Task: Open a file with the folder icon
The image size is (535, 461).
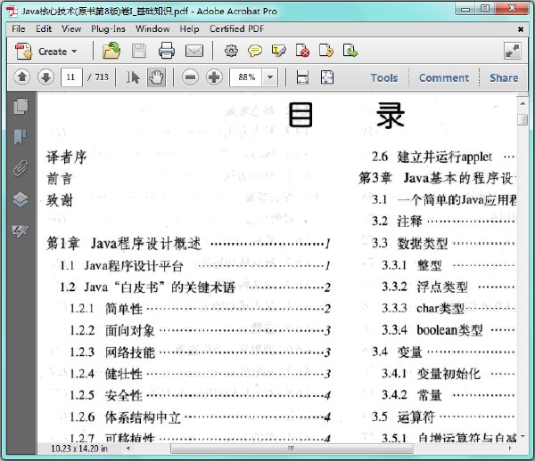Action: 111,51
